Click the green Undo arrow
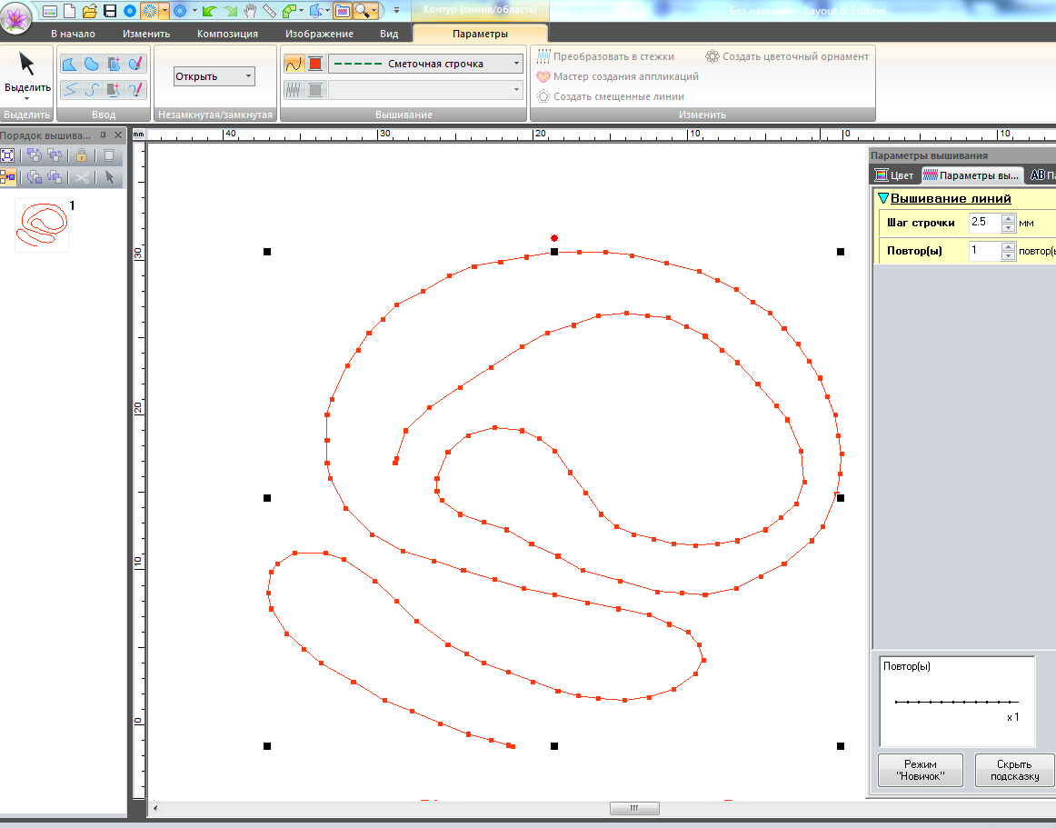This screenshot has width=1056, height=828. [x=208, y=11]
